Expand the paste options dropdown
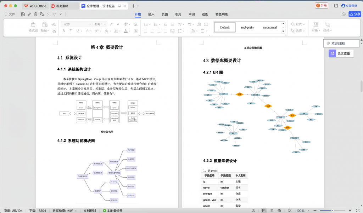The width and height of the screenshot is (363, 213). pos(48,31)
